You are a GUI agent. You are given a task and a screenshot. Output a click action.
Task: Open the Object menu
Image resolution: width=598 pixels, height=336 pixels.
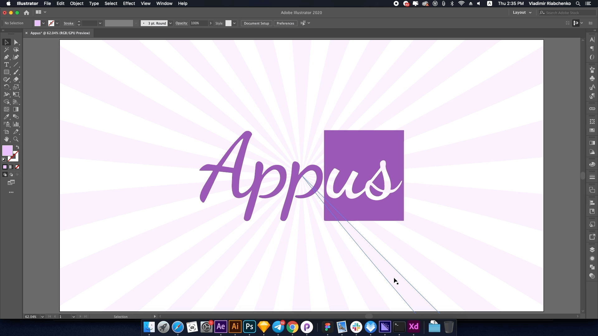point(76,3)
